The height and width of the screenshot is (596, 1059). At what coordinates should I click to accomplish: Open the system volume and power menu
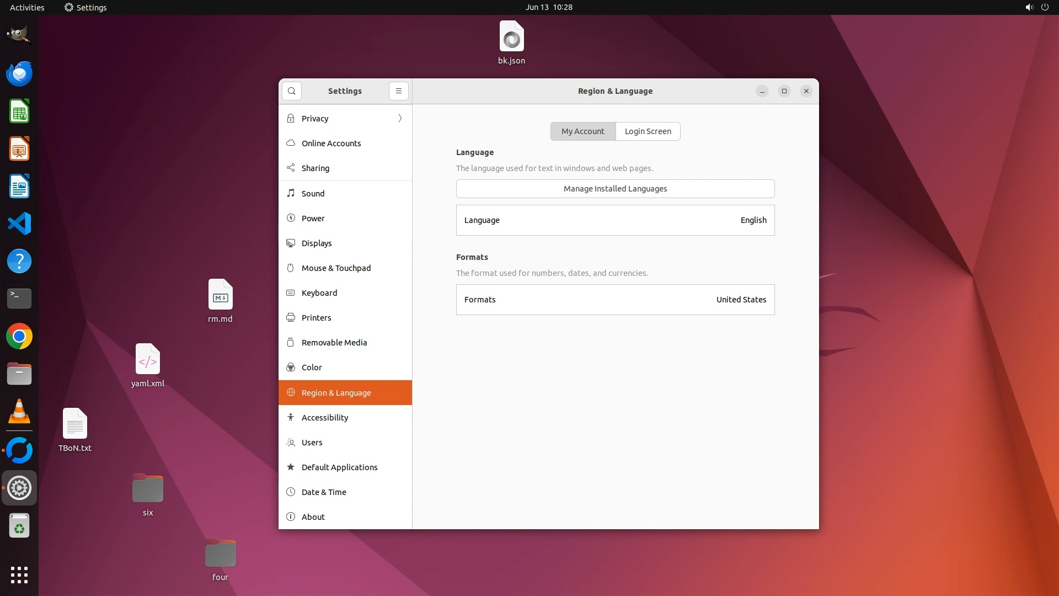coord(1036,7)
